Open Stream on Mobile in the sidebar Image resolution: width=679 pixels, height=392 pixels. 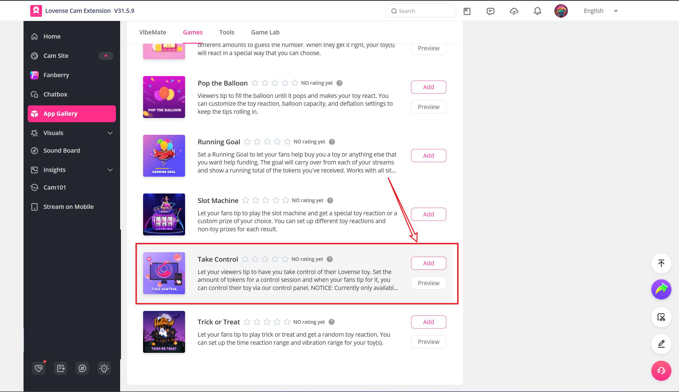point(72,207)
